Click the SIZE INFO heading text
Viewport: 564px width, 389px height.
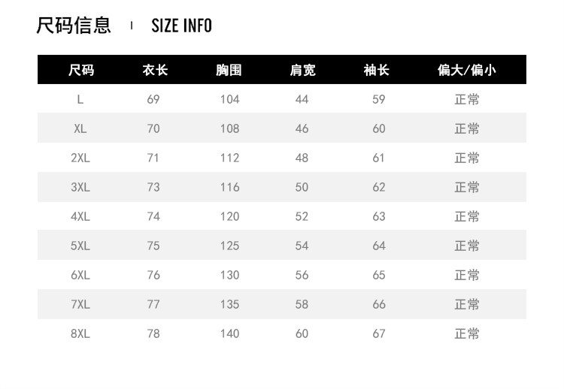181,26
